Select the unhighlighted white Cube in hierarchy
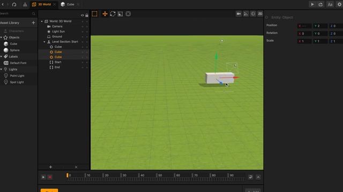 coord(58,47)
